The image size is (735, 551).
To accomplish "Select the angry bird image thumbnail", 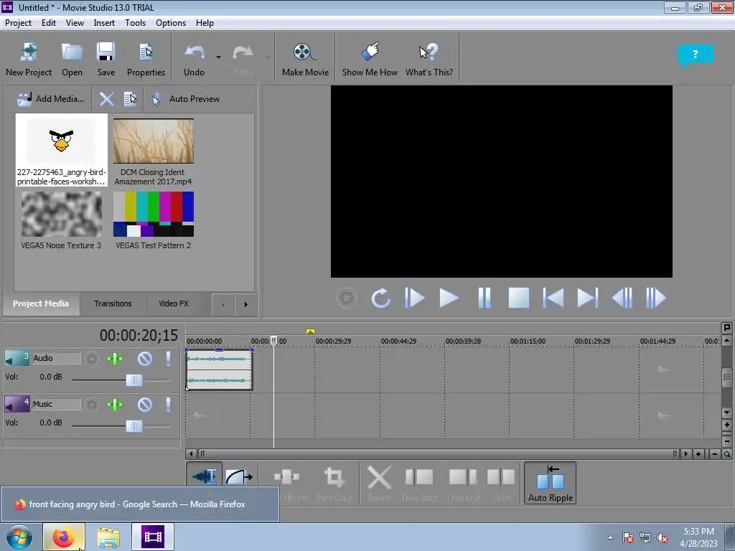I will coord(62,151).
